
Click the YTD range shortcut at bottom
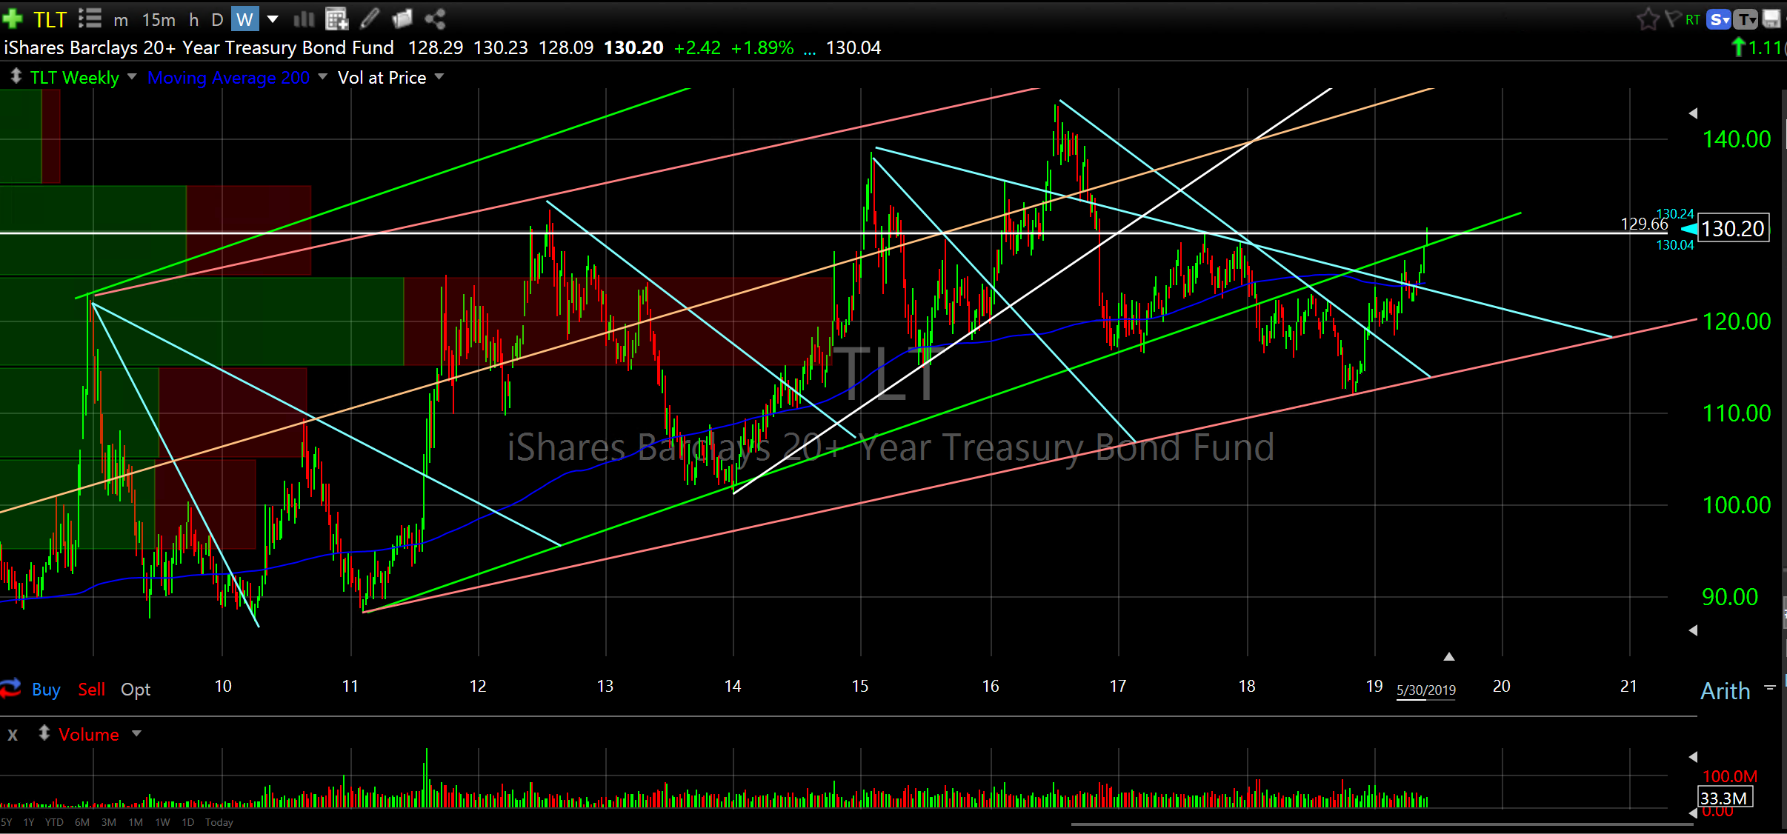coord(54,822)
